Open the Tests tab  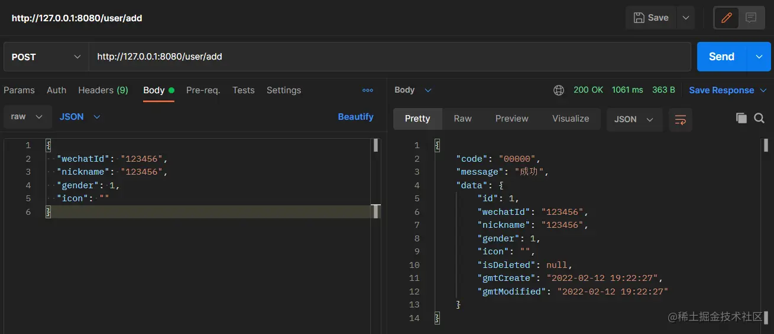tap(243, 90)
